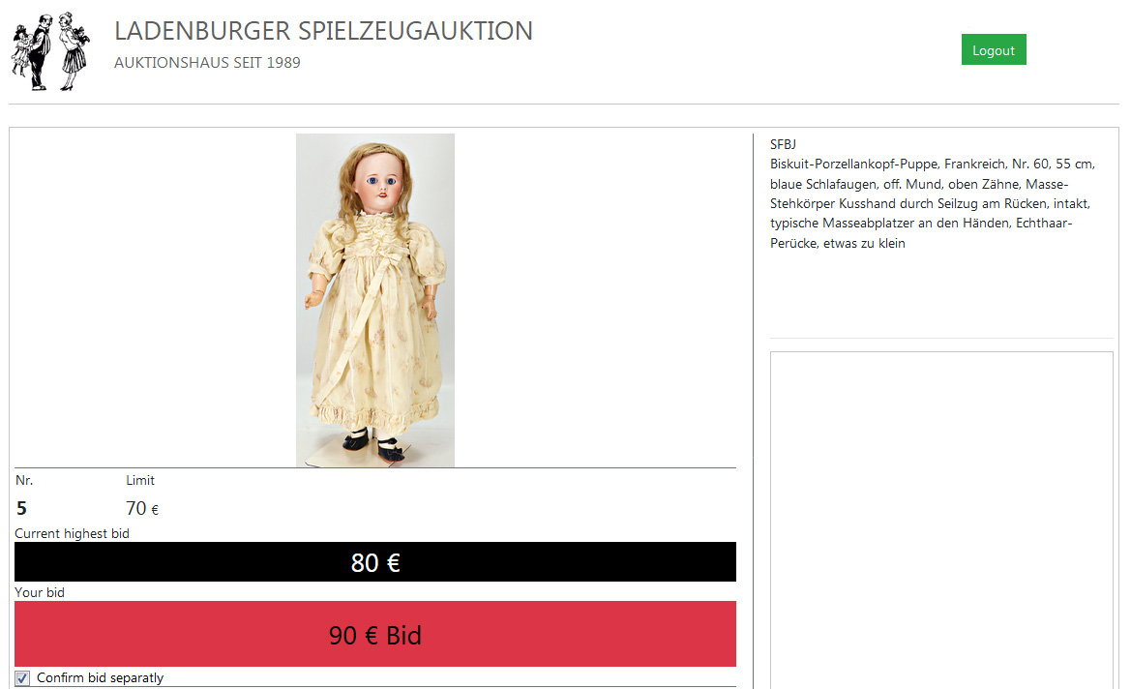The image size is (1131, 689).
Task: Click the Biskuit-Porzellankopf-Puppe description text
Action: click(933, 203)
